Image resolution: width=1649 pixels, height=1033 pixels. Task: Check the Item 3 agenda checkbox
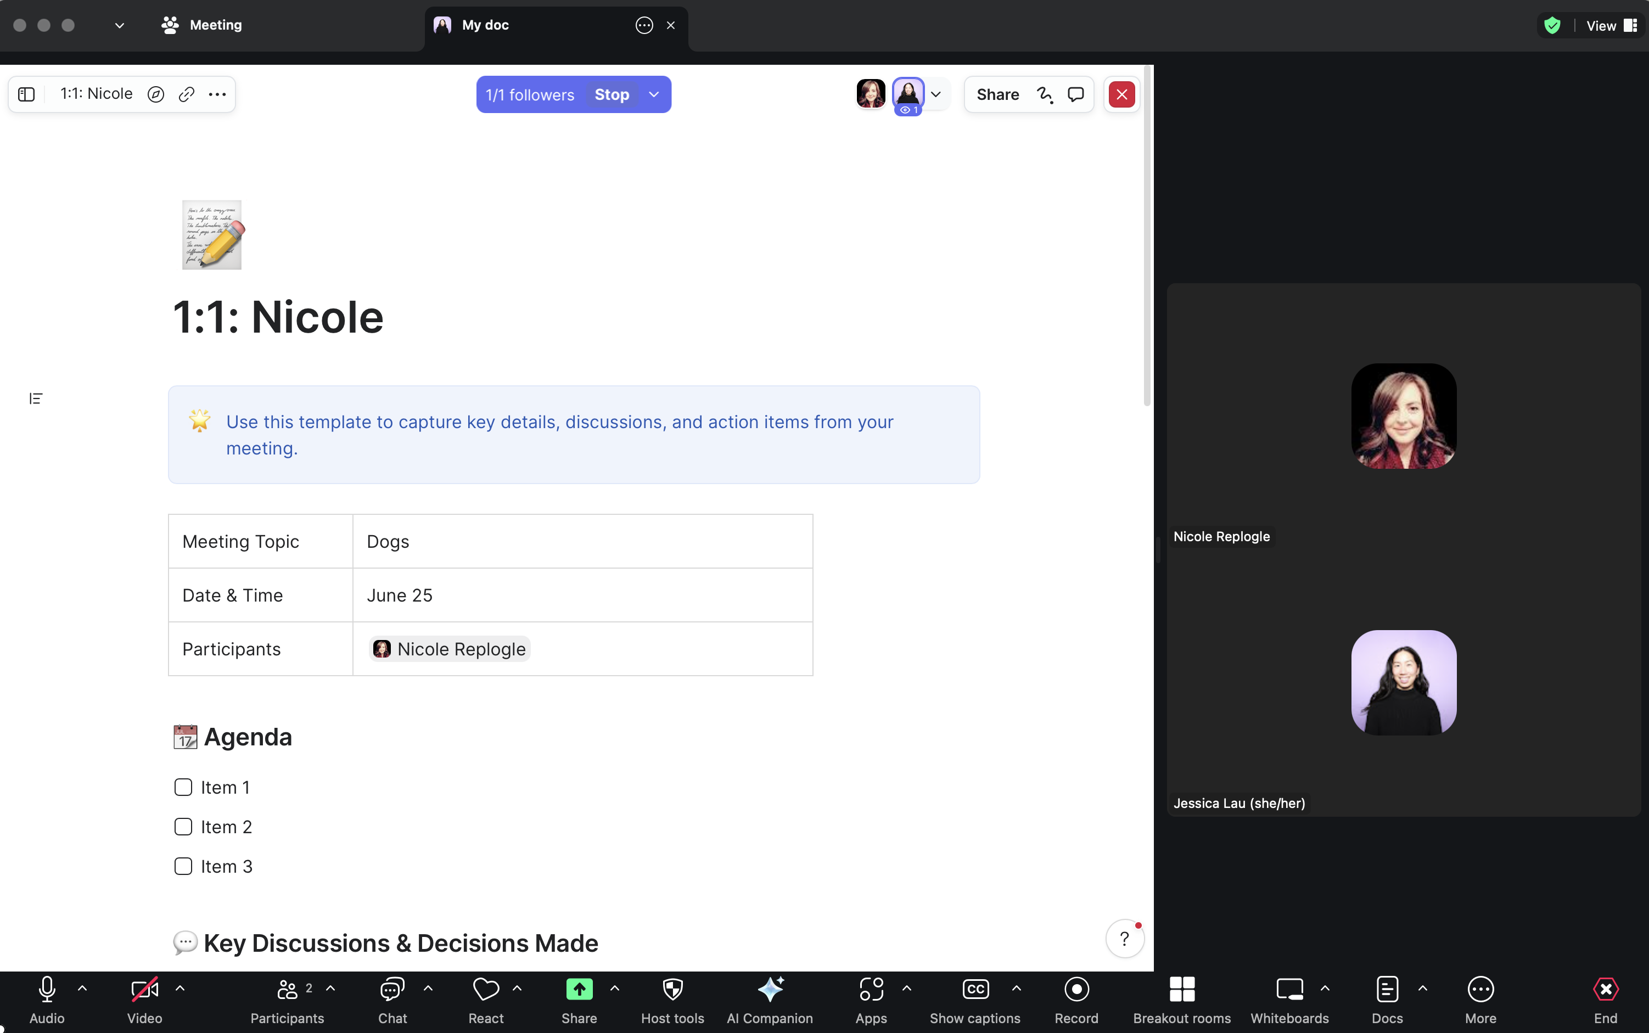pyautogui.click(x=183, y=866)
